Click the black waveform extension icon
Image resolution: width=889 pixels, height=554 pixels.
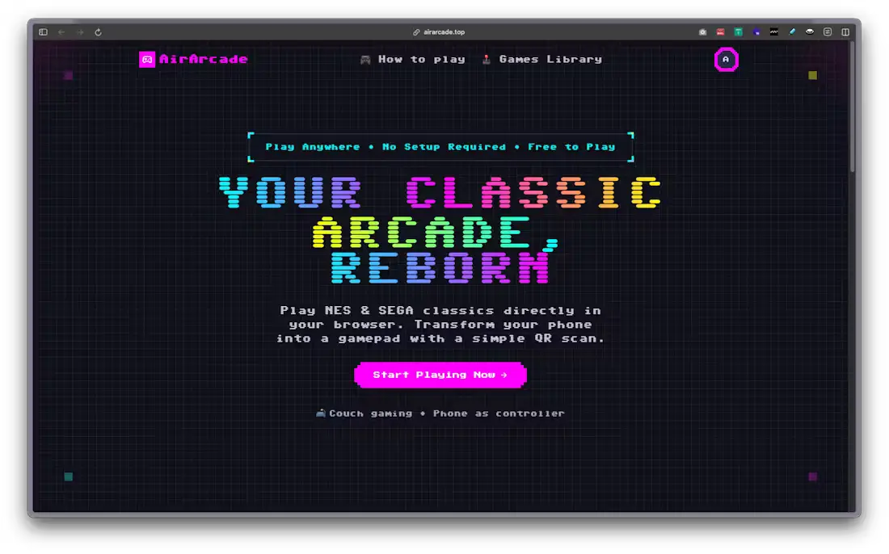click(x=773, y=31)
